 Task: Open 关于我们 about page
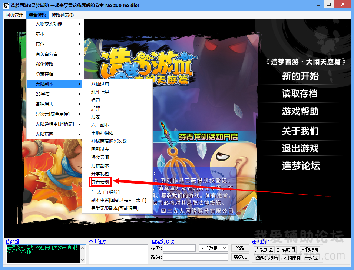300,131
